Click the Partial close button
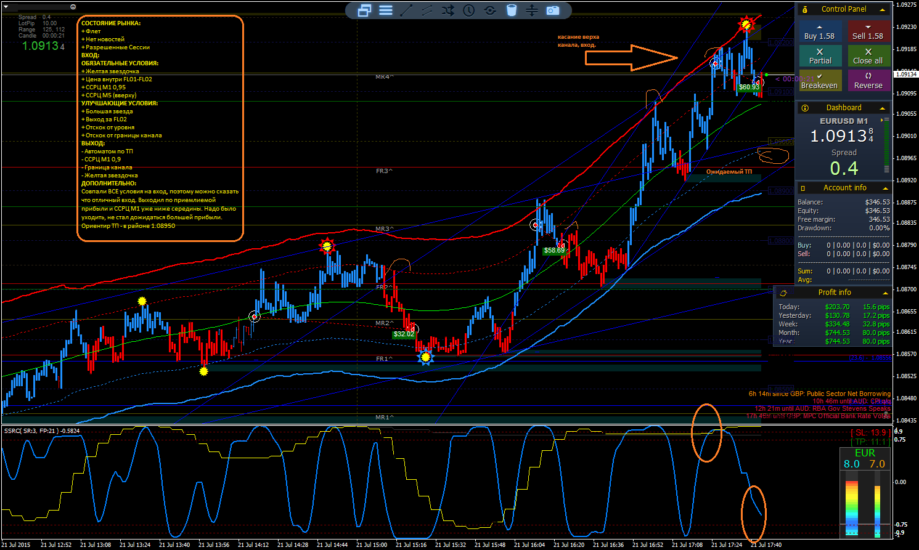The width and height of the screenshot is (919, 550). [819, 56]
